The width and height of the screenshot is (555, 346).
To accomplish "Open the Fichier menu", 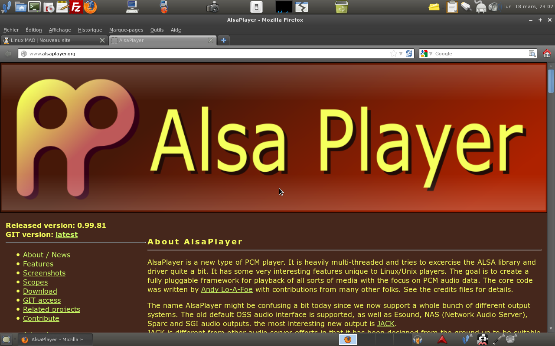I will (x=11, y=30).
